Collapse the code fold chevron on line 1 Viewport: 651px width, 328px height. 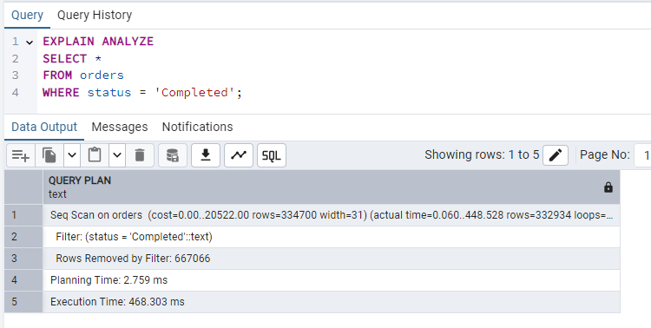[x=30, y=43]
